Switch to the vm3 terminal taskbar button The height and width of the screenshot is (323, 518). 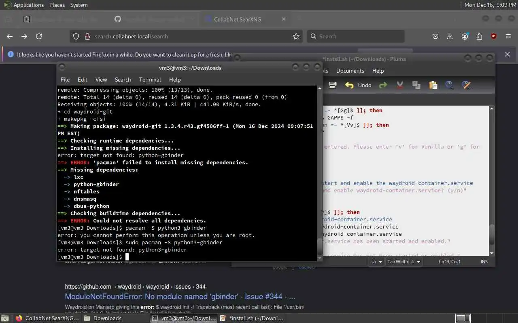click(184, 318)
